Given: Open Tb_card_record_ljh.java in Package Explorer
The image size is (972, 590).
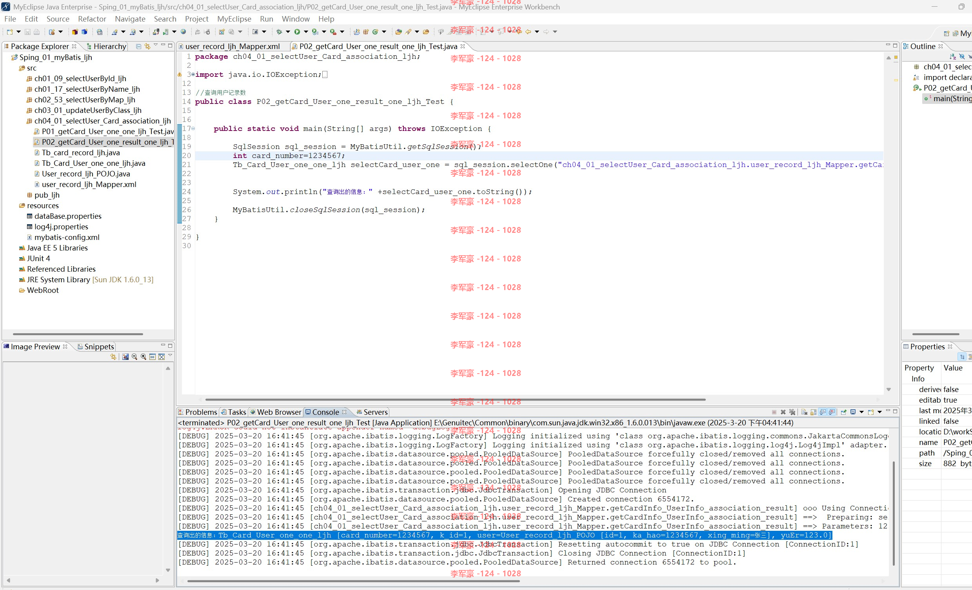Looking at the screenshot, I should coord(80,152).
